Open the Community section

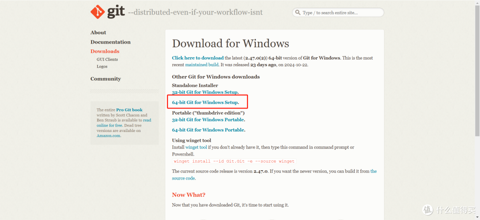(106, 79)
